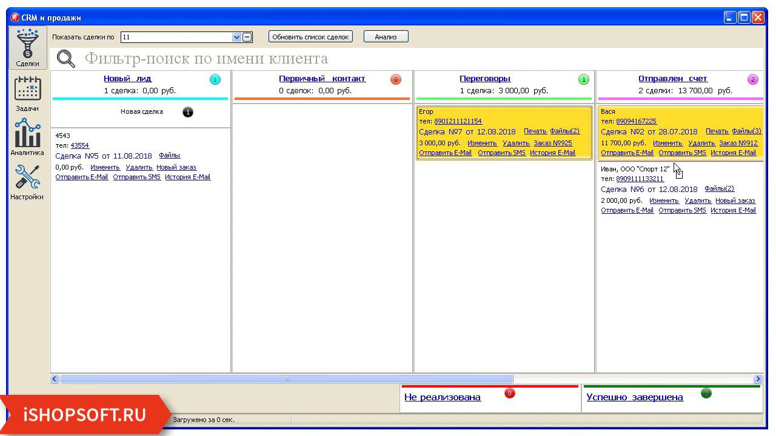Click Отправить SMS on deal №5
The height and width of the screenshot is (436, 776).
137,177
